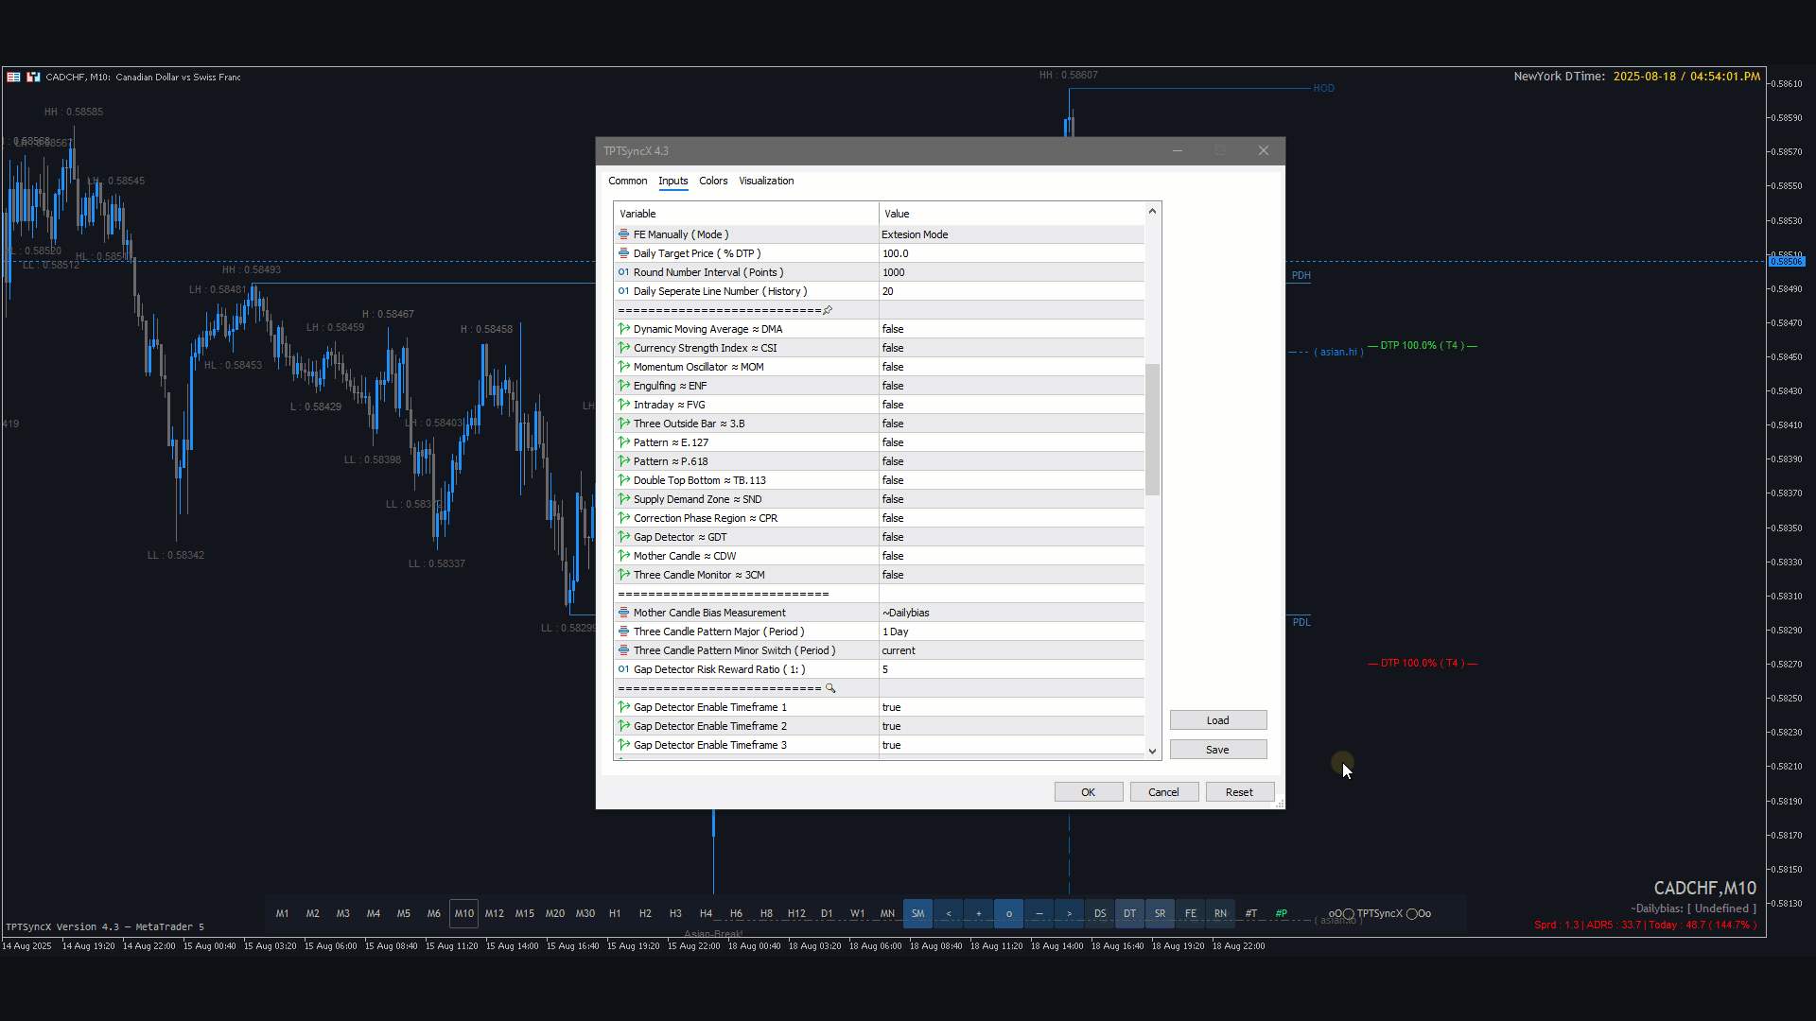Edit Daily Seperate Line Number value 20

[x=1011, y=291]
